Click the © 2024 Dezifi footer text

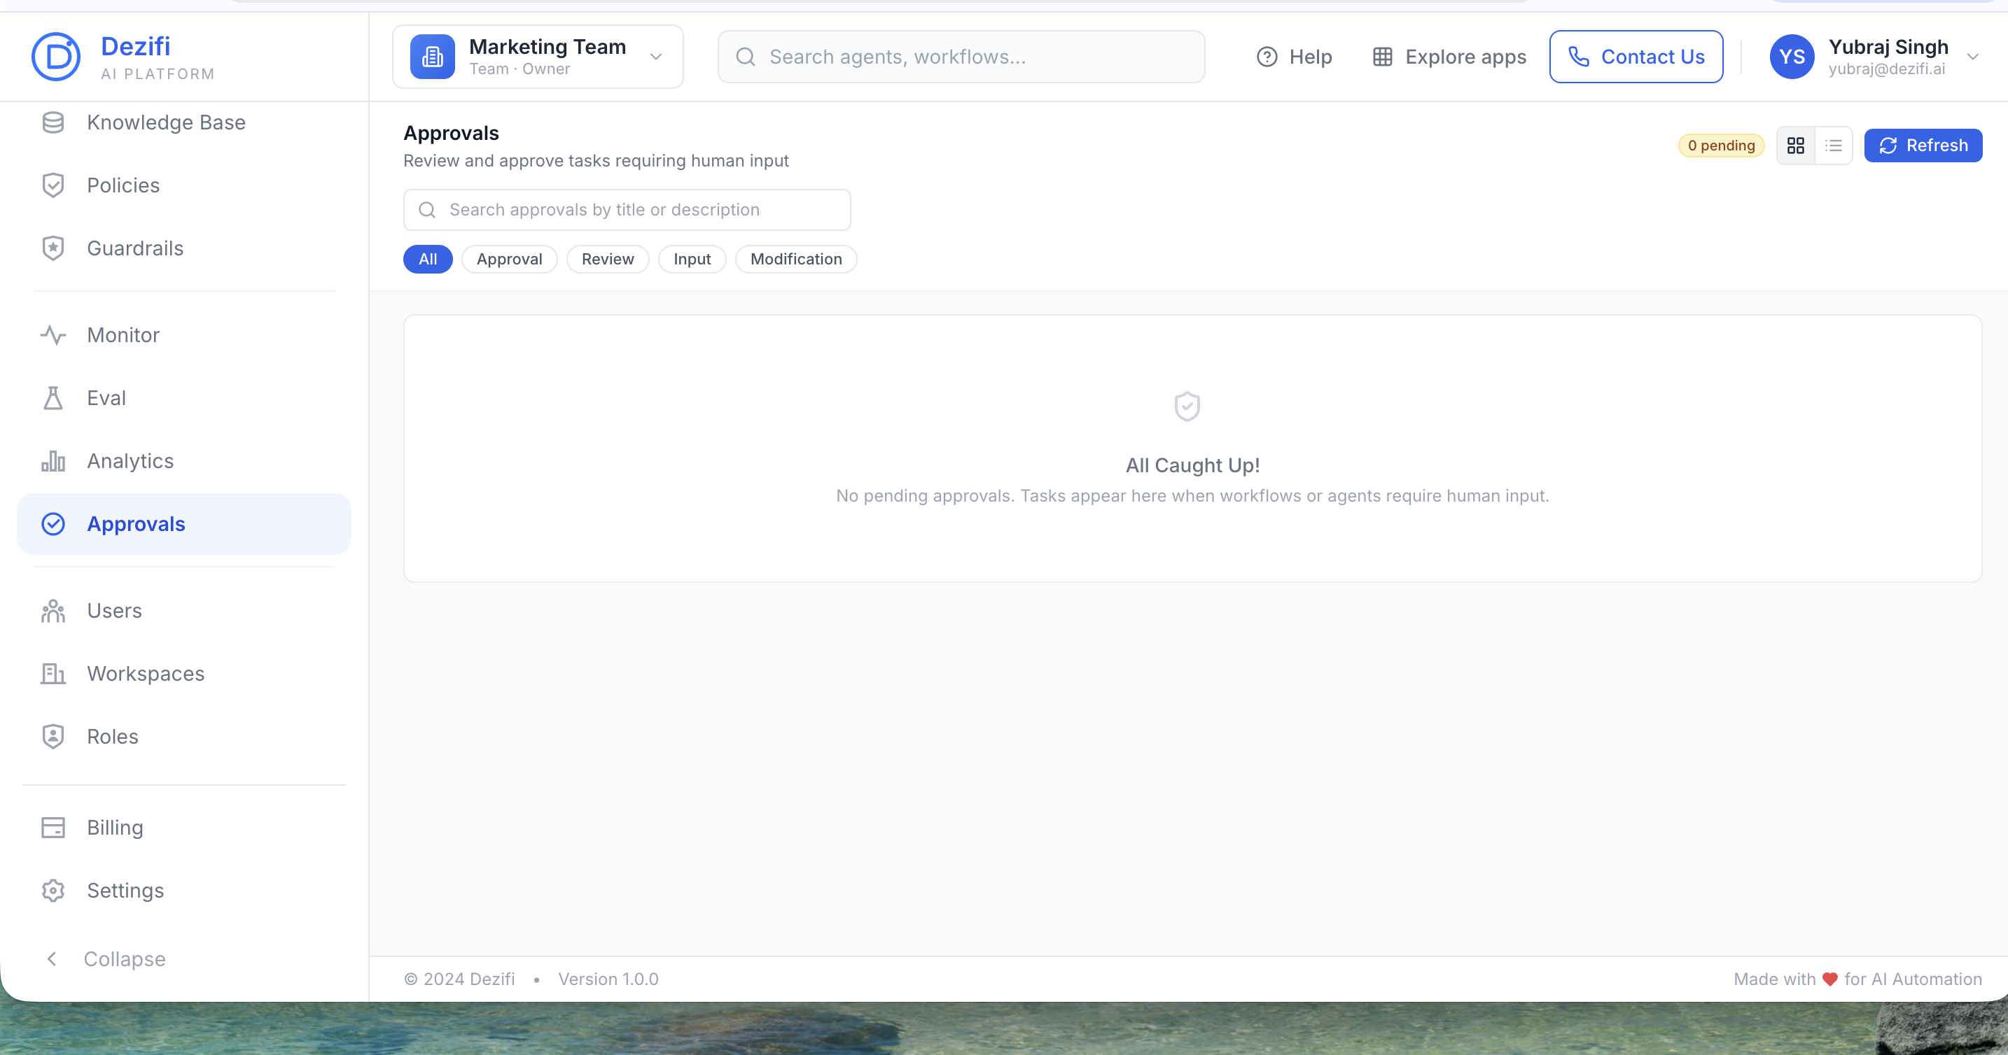tap(459, 979)
